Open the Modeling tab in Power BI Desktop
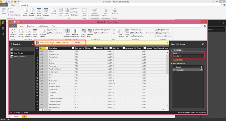This screenshot has width=226, height=121. [24, 5]
